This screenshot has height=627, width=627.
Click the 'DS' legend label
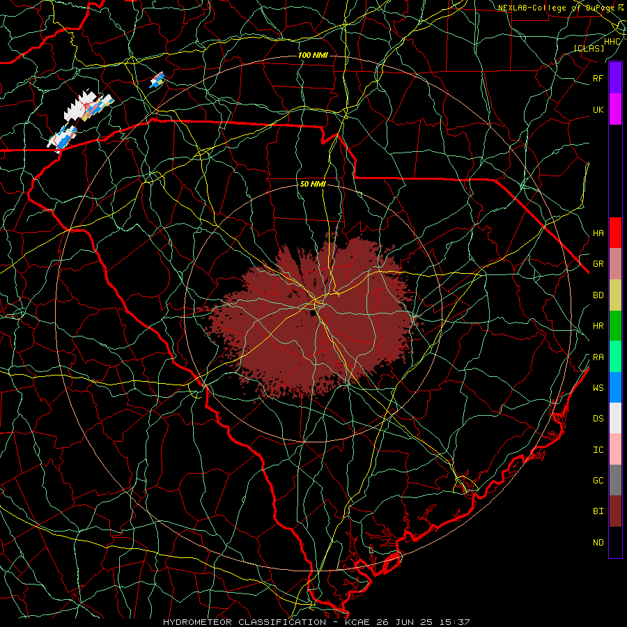pyautogui.click(x=598, y=419)
